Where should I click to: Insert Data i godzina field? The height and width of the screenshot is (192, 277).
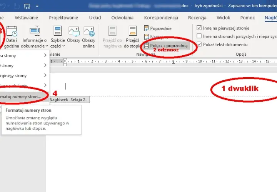[12, 37]
